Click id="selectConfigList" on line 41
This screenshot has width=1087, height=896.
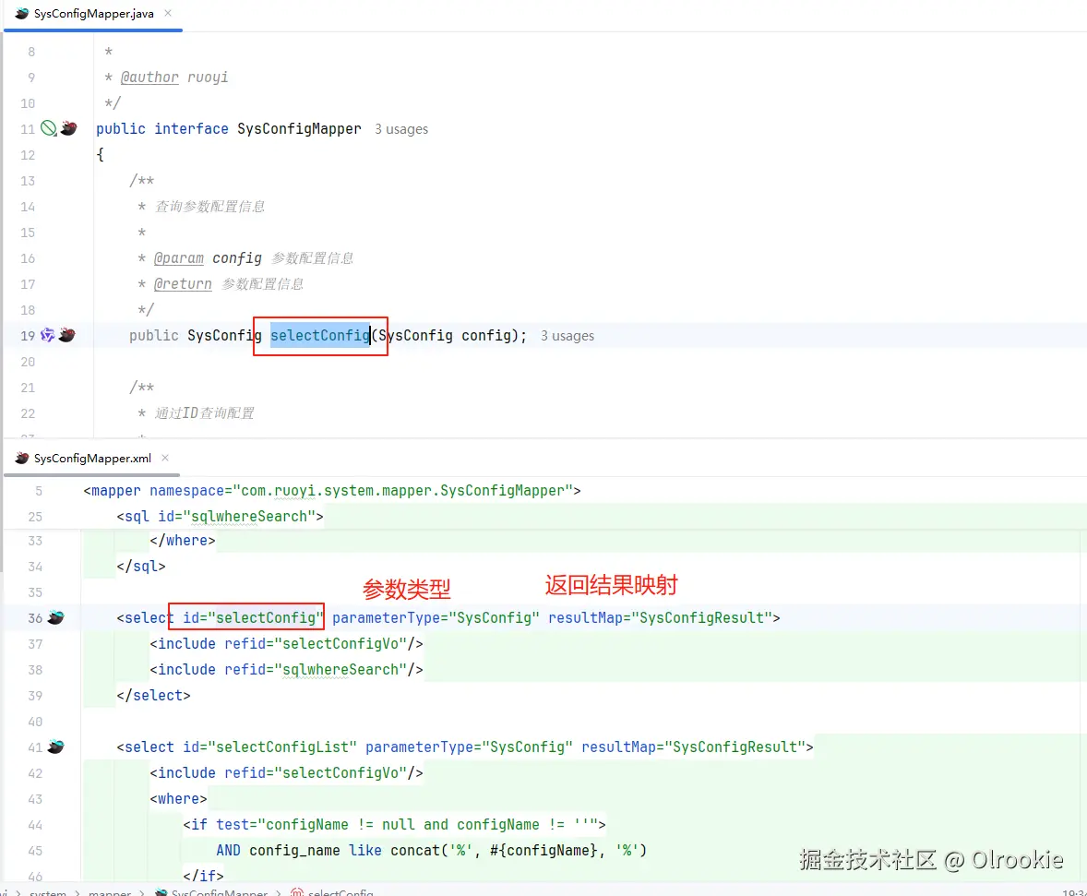point(269,747)
